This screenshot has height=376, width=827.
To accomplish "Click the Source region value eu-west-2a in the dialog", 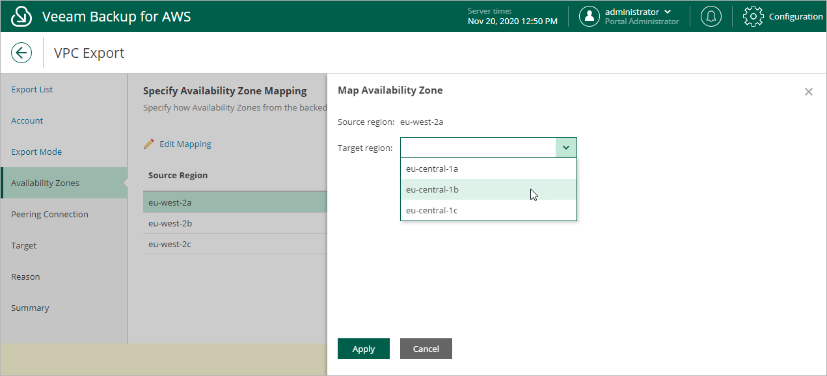I will pyautogui.click(x=422, y=122).
